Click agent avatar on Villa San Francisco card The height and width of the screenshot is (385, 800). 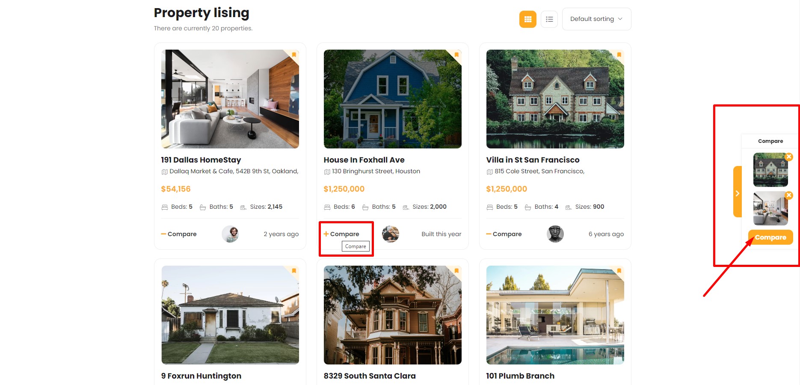[555, 234]
